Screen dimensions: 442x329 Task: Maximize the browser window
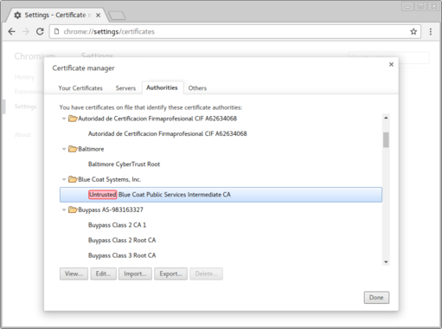click(420, 6)
